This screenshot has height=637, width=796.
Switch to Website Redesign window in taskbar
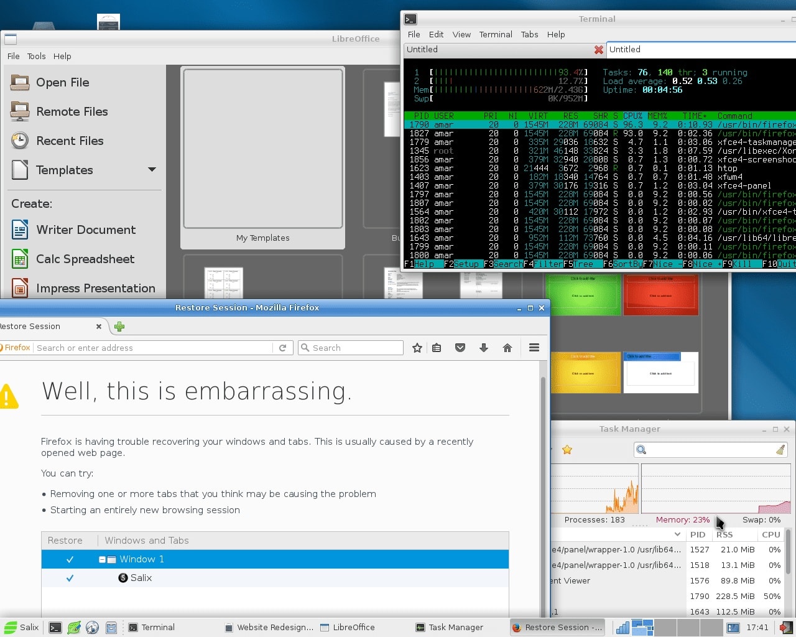point(269,627)
